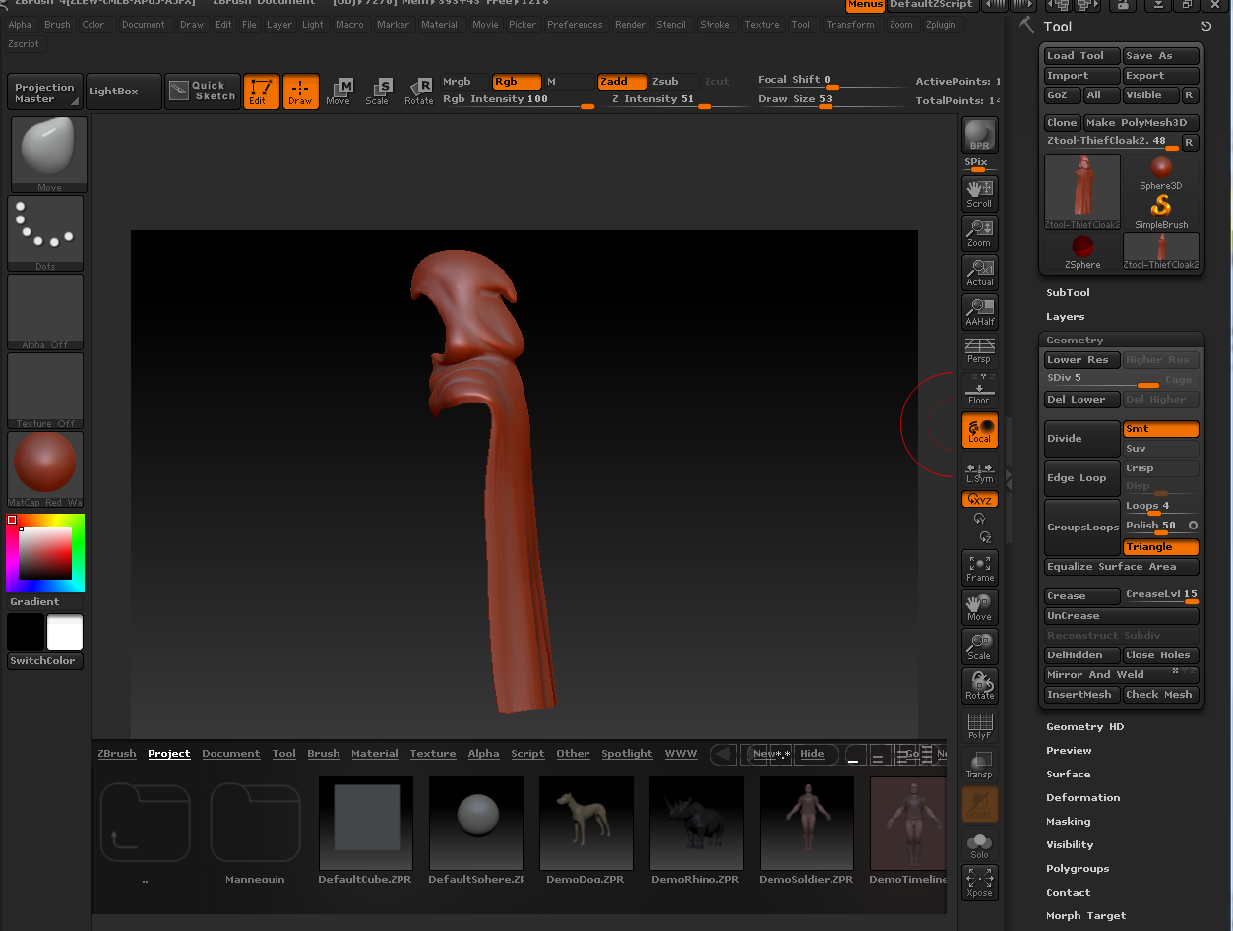Open the Zplugin menu
The width and height of the screenshot is (1233, 931).
tap(940, 25)
